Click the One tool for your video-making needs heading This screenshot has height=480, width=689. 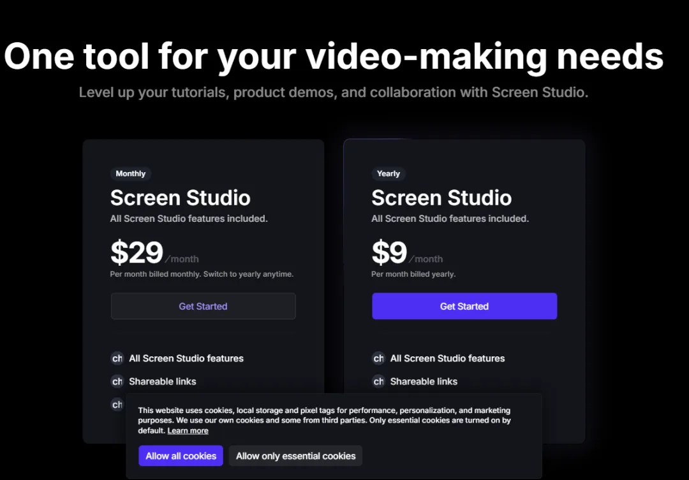334,56
